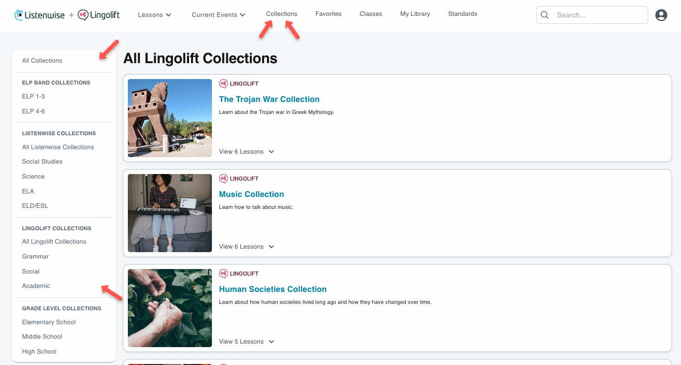Click 'Learn about the Trojan war' description
Screen dimensions: 681x365
coord(277,112)
